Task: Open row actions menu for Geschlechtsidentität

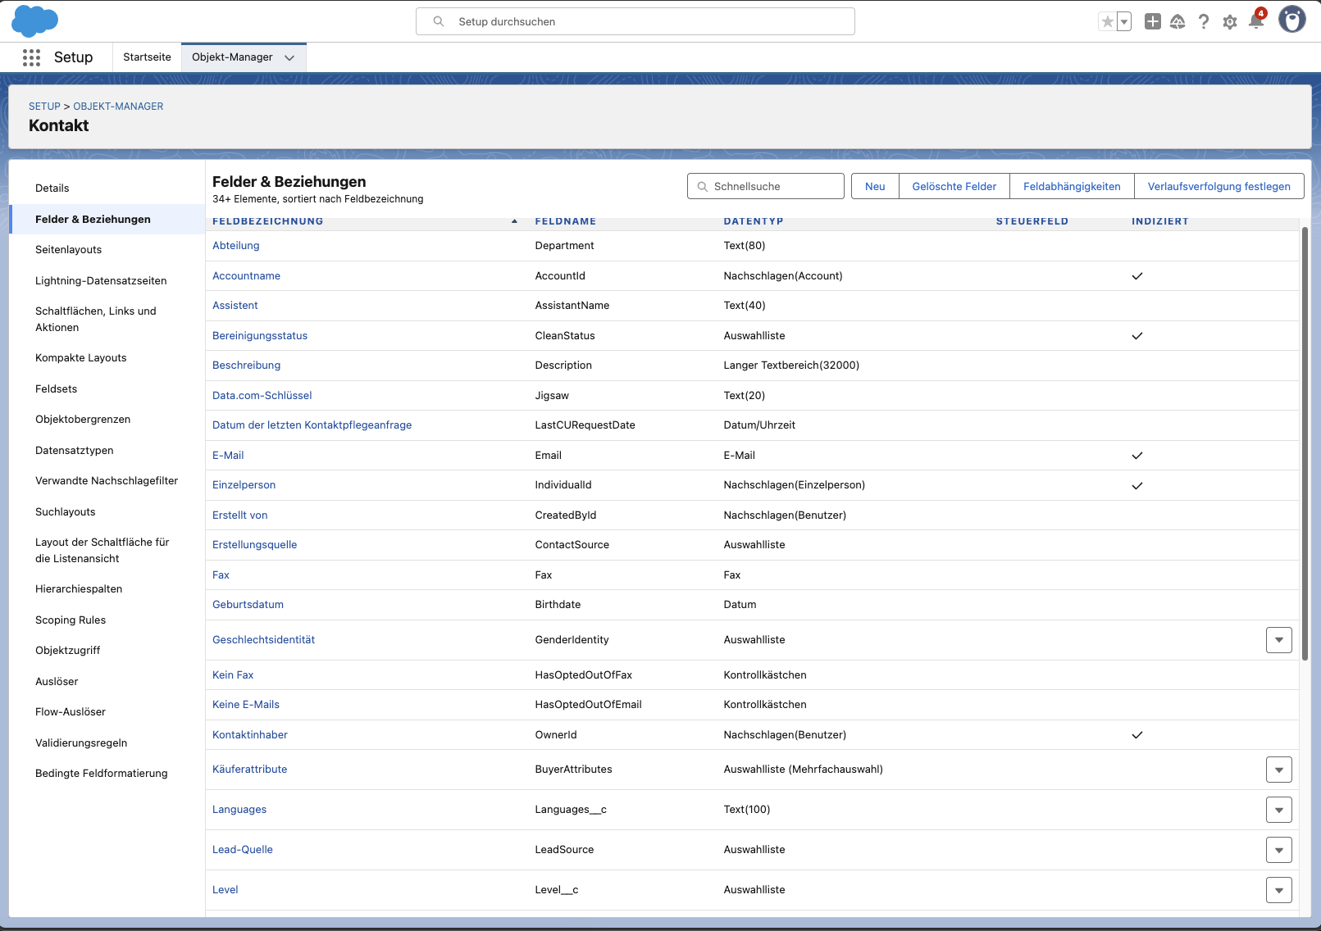Action: 1278,640
